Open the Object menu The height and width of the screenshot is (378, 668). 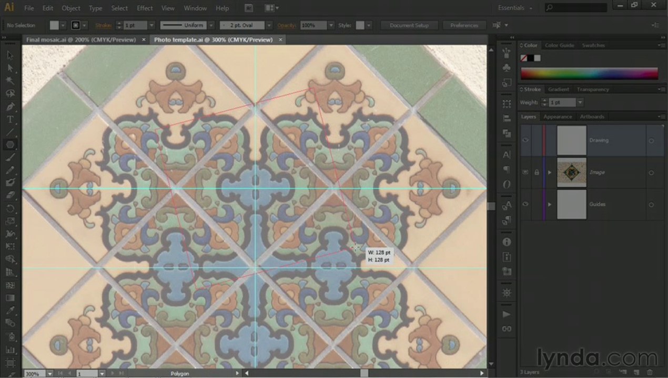coord(71,8)
